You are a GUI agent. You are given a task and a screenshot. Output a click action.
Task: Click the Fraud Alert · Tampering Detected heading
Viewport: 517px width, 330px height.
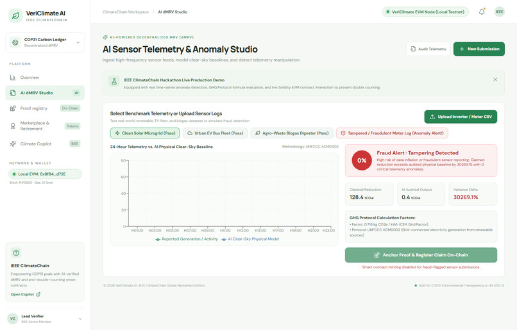[418, 153]
